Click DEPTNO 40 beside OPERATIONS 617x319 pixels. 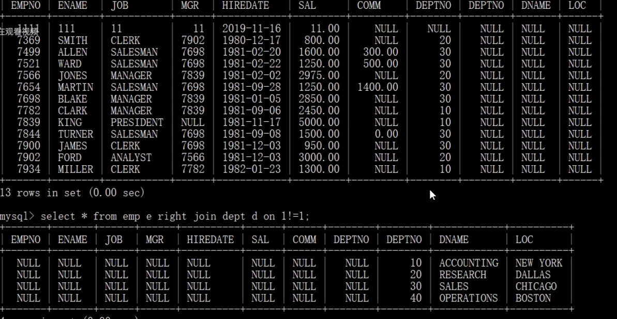pyautogui.click(x=416, y=298)
